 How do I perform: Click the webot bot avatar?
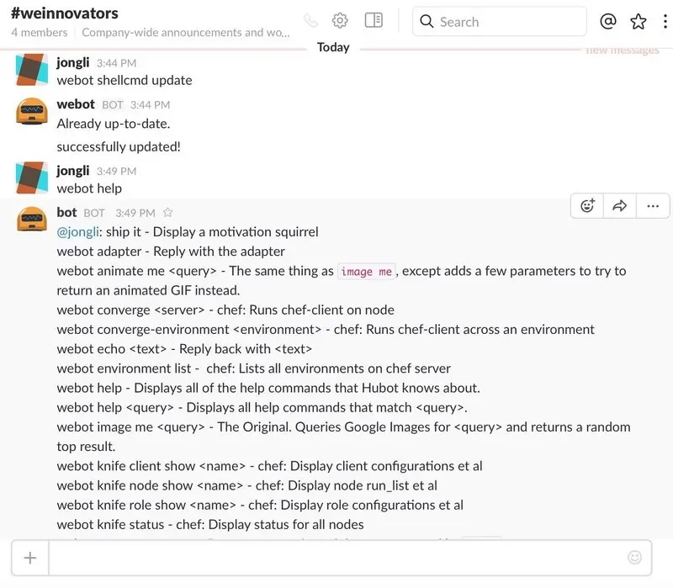pyautogui.click(x=32, y=112)
